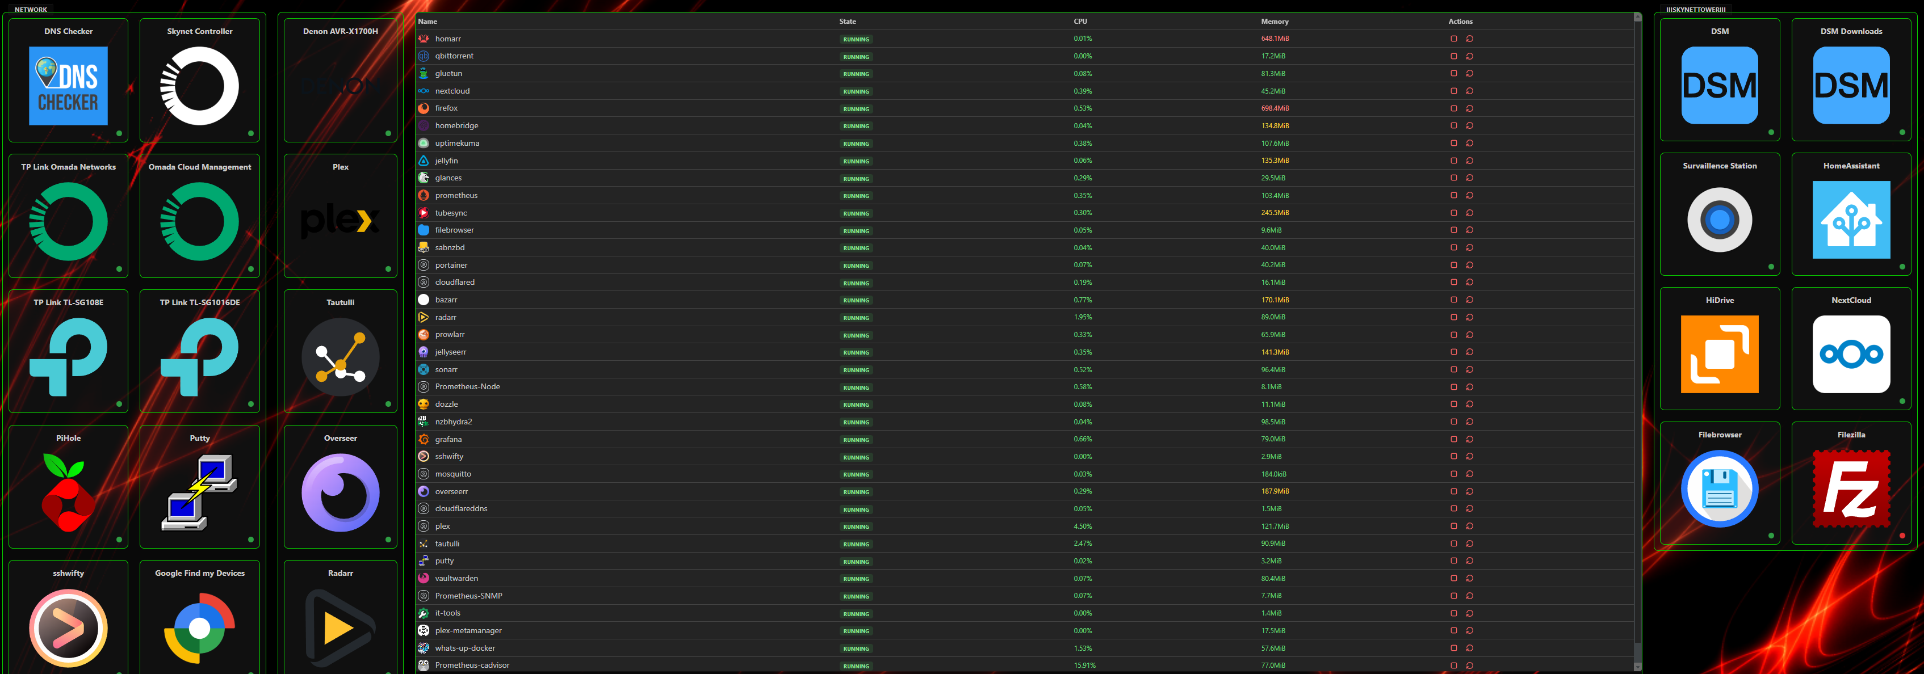Click the Memory column header
The height and width of the screenshot is (674, 1924).
(1274, 22)
